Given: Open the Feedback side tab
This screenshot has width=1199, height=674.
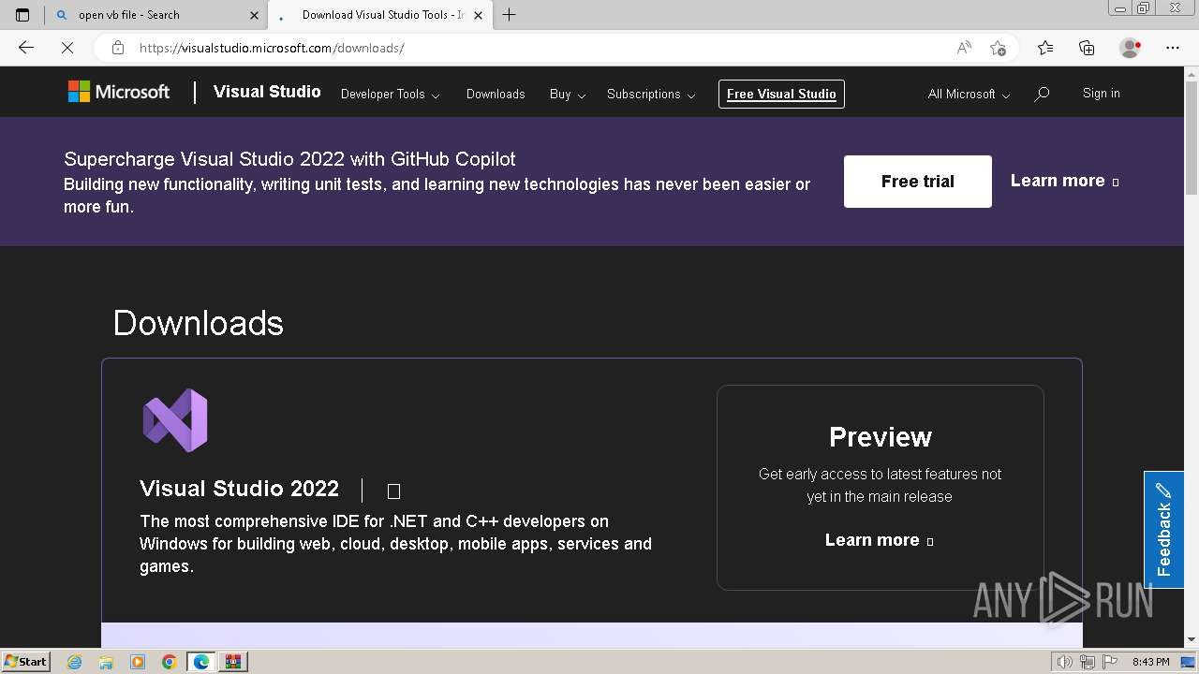Looking at the screenshot, I should point(1163,530).
